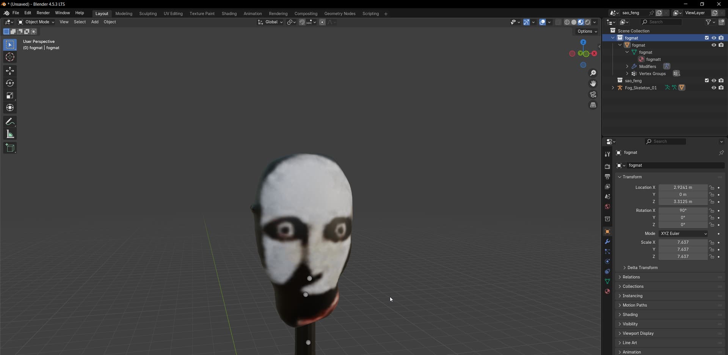Open the Add menu in header
The height and width of the screenshot is (355, 728).
click(95, 22)
